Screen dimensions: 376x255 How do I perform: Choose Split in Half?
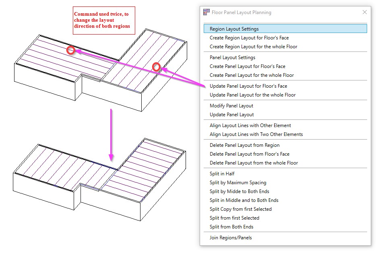222,174
